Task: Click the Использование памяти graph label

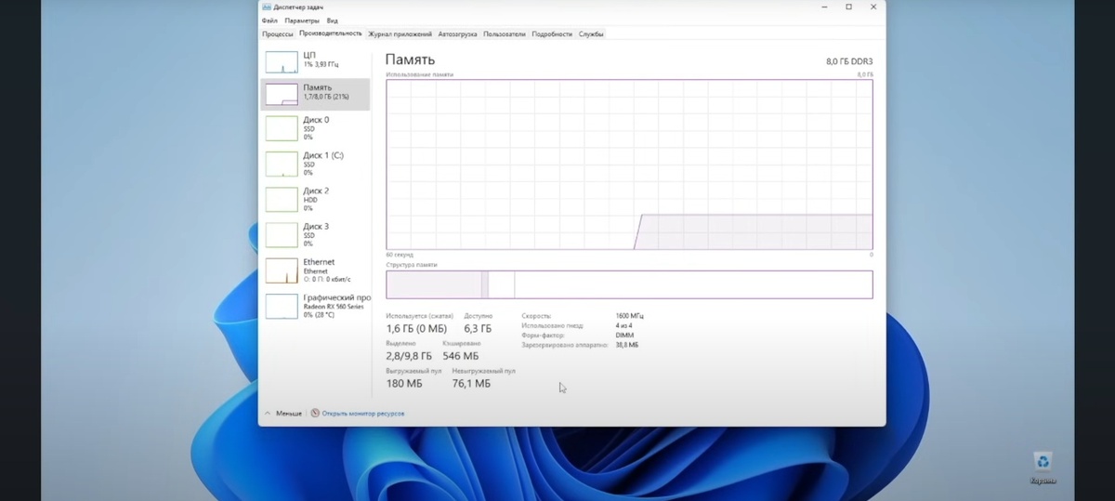Action: [420, 73]
